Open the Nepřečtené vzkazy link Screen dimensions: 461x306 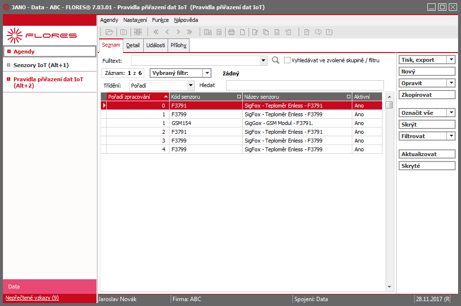(x=32, y=298)
